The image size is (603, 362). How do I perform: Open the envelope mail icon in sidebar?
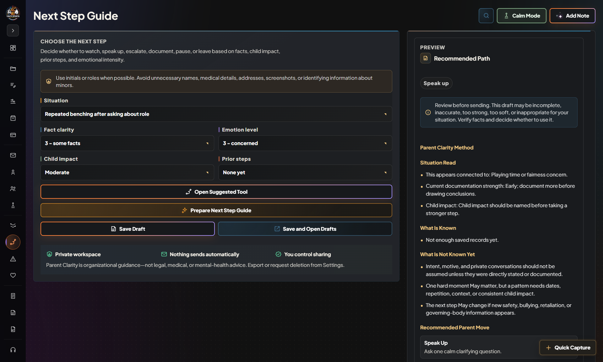[x=13, y=155]
